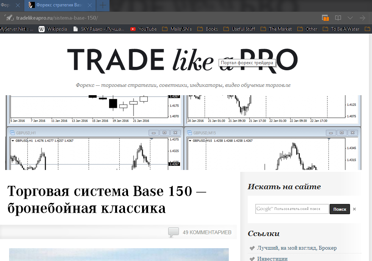Open the reading mode book icon
This screenshot has width=372, height=261.
coord(338,18)
